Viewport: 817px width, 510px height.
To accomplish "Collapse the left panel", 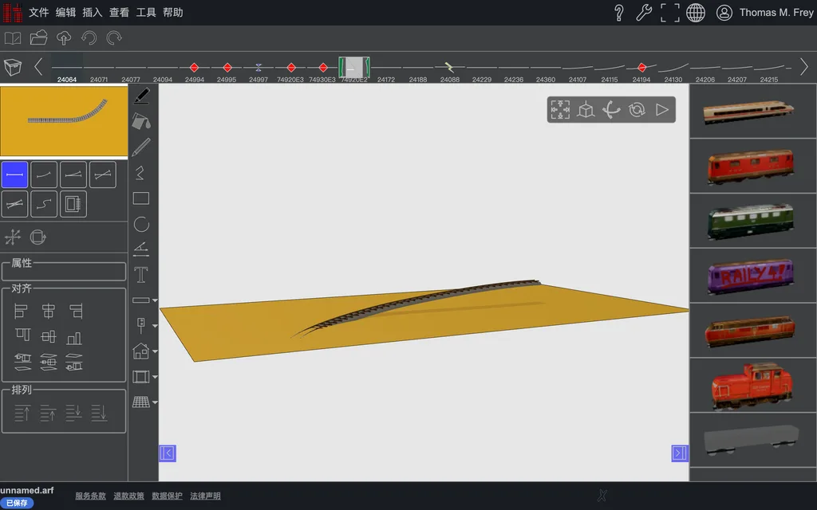I will click(168, 453).
